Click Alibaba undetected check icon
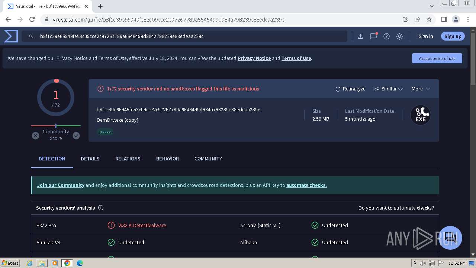Image resolution: width=476 pixels, height=268 pixels. pos(315,243)
